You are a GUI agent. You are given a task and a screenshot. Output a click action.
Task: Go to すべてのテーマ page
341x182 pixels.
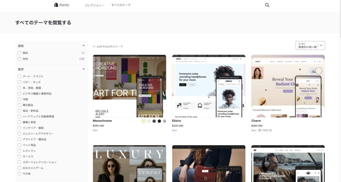coord(121,5)
